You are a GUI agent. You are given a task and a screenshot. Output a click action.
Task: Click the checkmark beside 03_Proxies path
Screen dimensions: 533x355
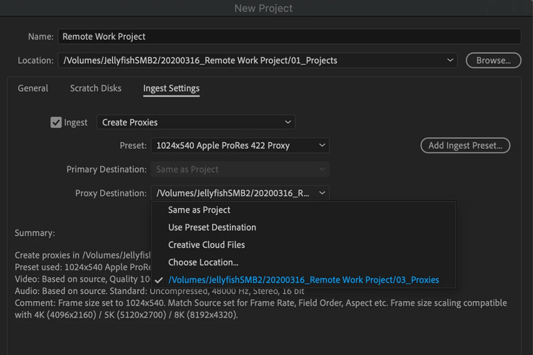click(159, 280)
